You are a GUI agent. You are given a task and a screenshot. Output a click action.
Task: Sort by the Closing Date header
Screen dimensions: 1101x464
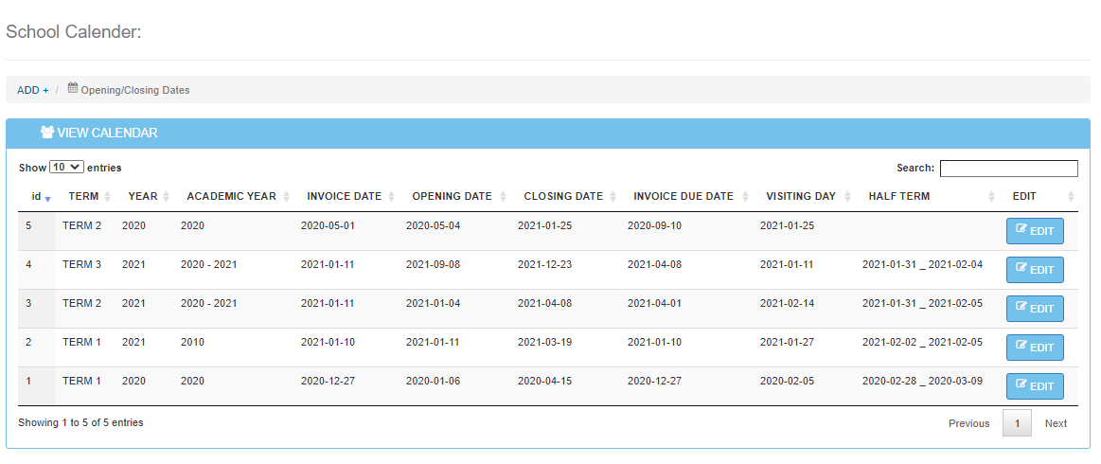(563, 196)
